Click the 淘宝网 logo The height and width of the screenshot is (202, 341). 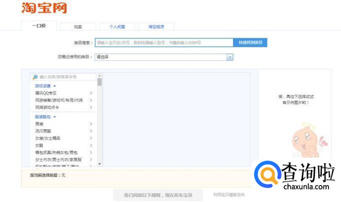pos(44,8)
